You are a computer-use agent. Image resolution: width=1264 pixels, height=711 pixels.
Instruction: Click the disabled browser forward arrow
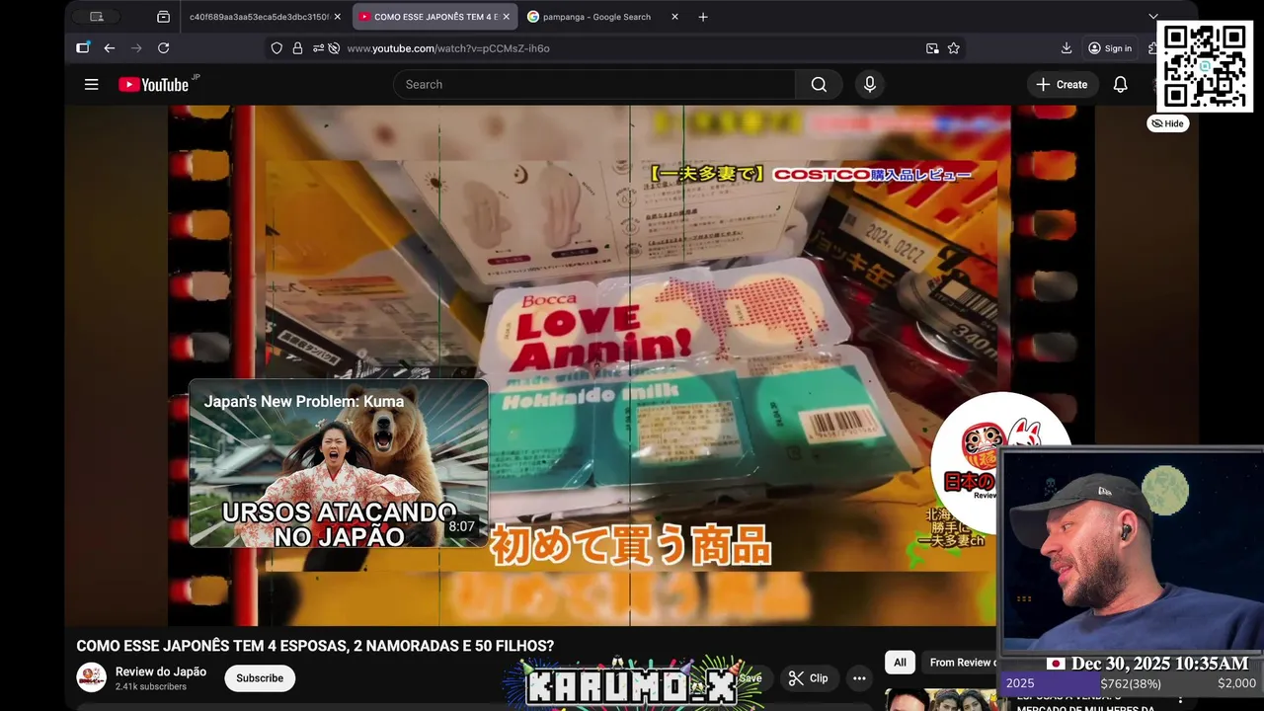pos(136,48)
